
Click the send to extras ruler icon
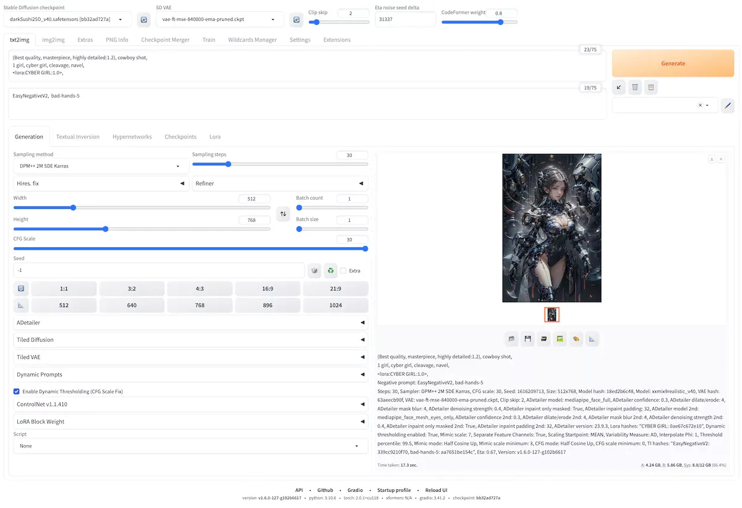click(x=592, y=339)
